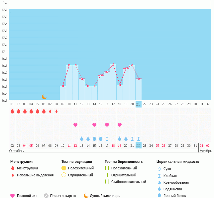Select the pink heart on cycle day 11
This screenshot has height=198, width=214.
[x=75, y=125]
